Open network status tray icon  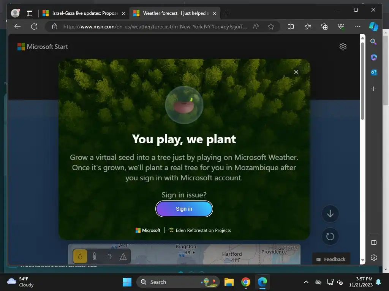330,282
